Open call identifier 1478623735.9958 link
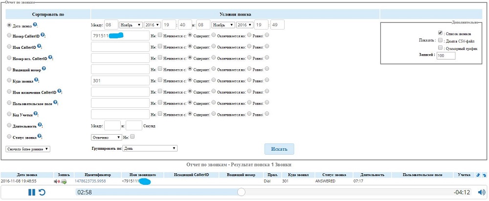This screenshot has width=489, height=201. click(90, 181)
